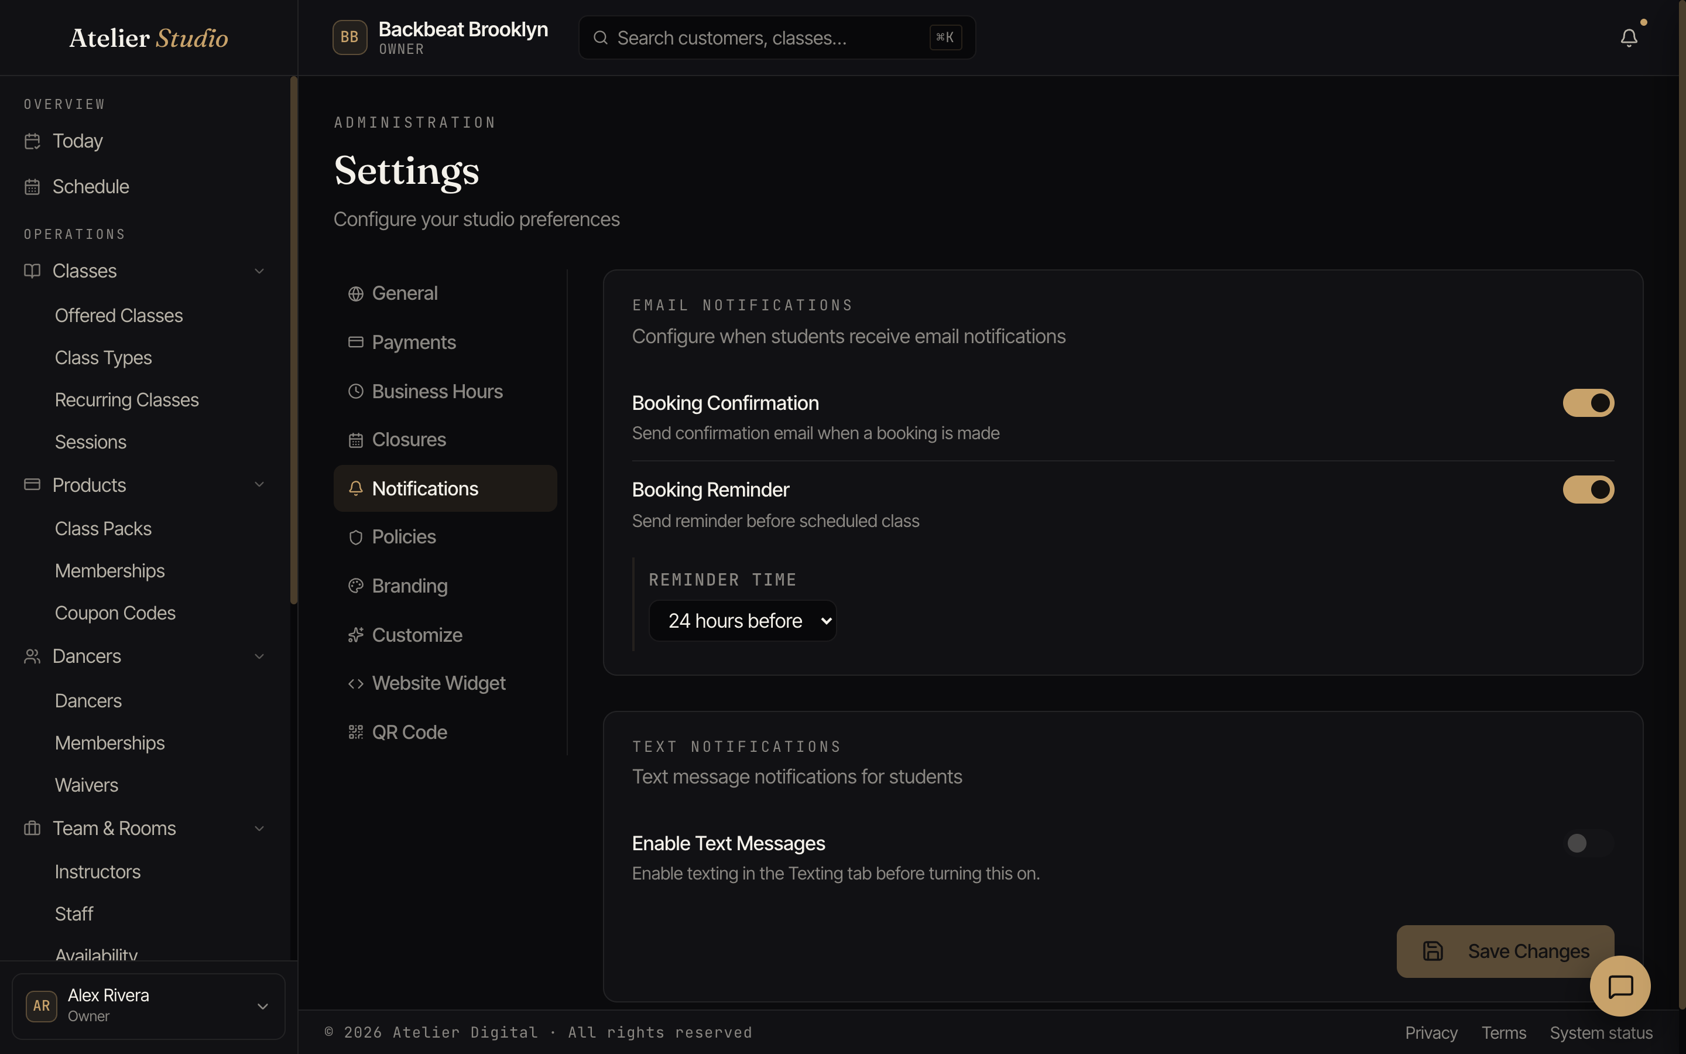Click the Business Hours clock icon
1686x1054 pixels.
pos(355,391)
